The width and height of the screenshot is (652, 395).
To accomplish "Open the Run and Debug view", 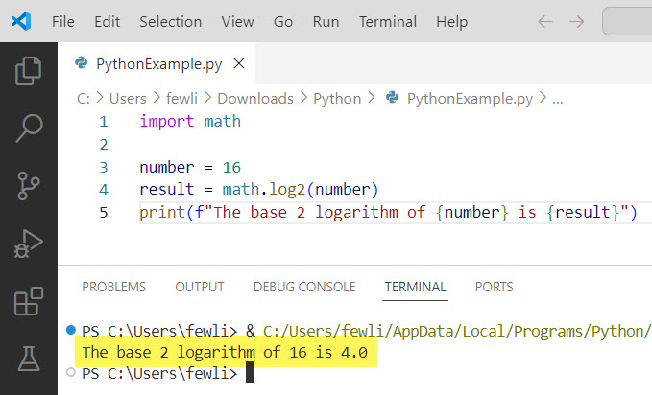I will (x=28, y=244).
